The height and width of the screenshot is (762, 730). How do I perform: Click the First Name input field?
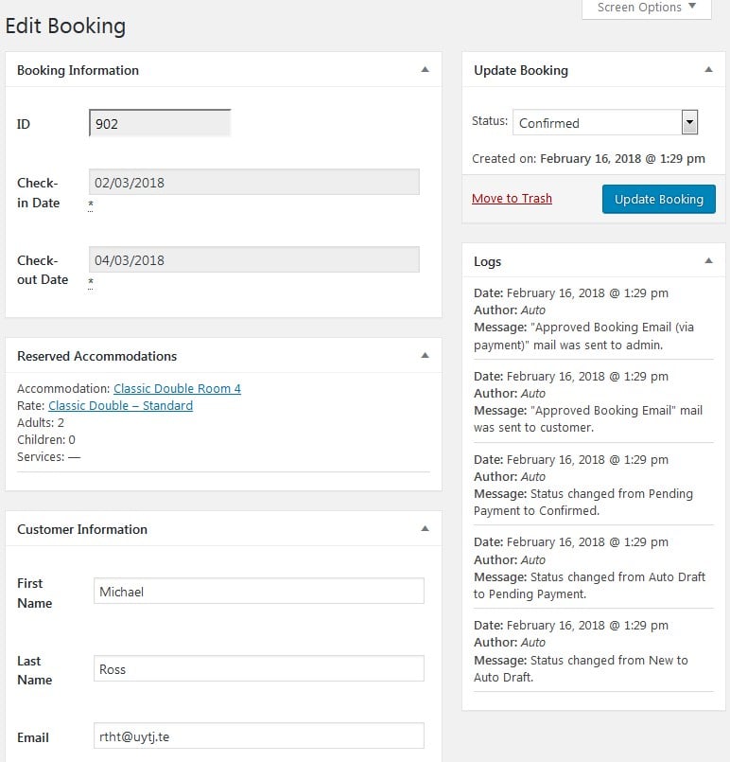point(258,592)
